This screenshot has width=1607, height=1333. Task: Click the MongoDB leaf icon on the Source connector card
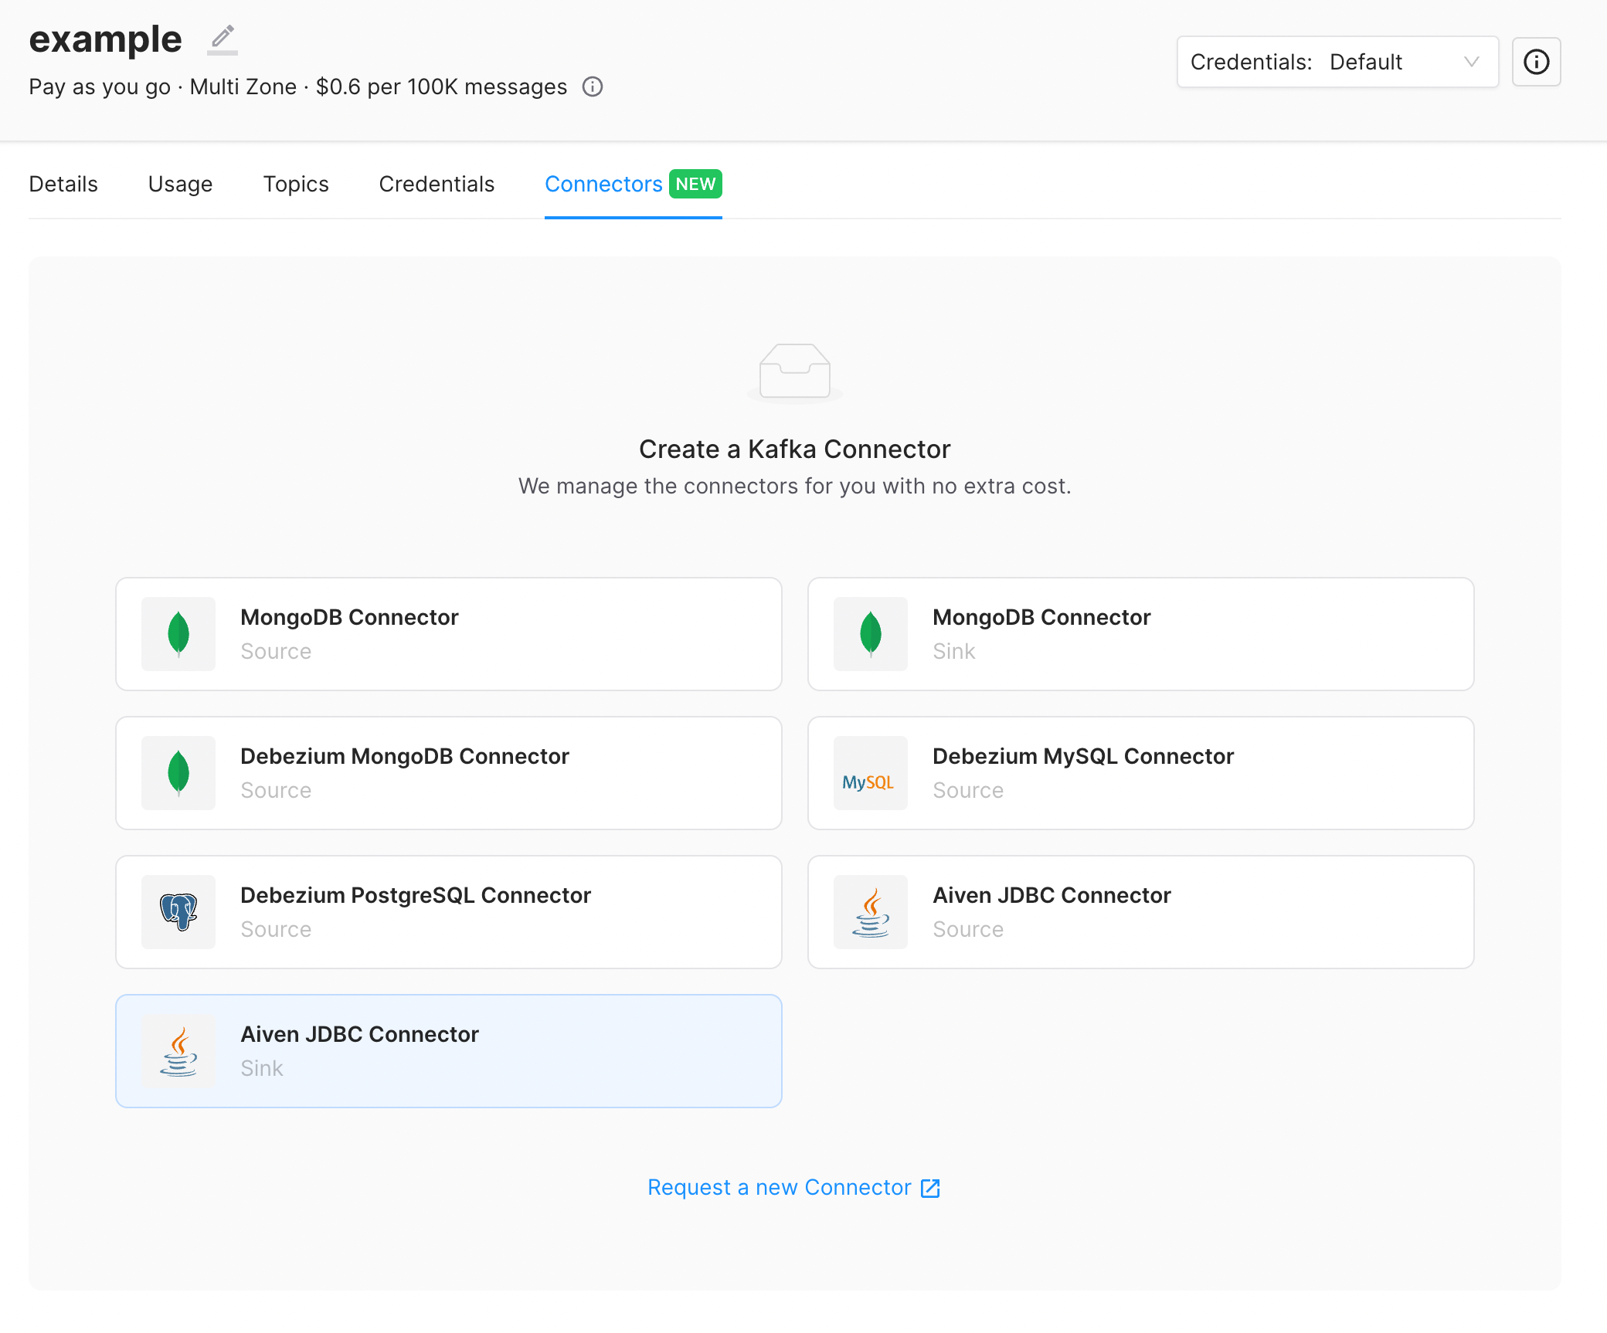coord(178,633)
